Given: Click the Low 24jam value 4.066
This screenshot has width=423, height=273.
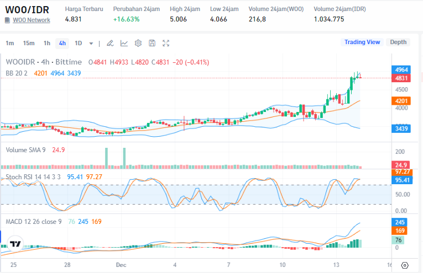Looking at the screenshot, I should pos(218,19).
